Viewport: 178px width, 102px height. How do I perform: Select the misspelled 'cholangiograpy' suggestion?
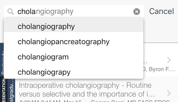pyautogui.click(x=73, y=72)
